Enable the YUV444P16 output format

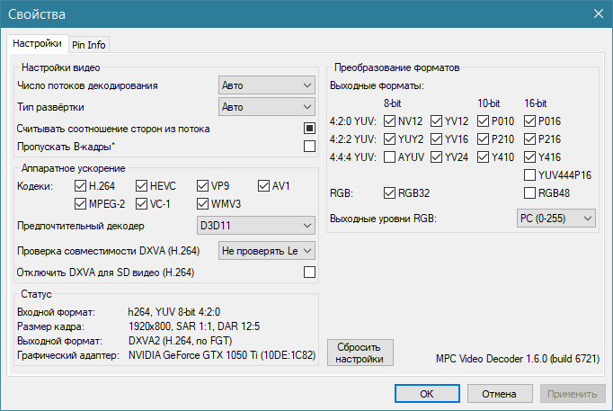(531, 174)
